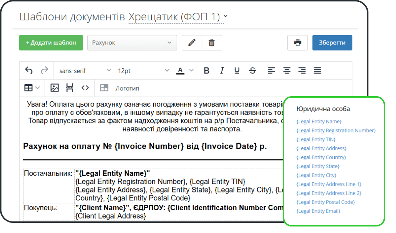Expand the font family selector
Image resolution: width=396 pixels, height=233 pixels.
85,70
